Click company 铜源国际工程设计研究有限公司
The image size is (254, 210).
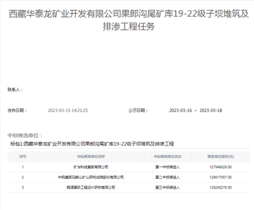point(91,188)
